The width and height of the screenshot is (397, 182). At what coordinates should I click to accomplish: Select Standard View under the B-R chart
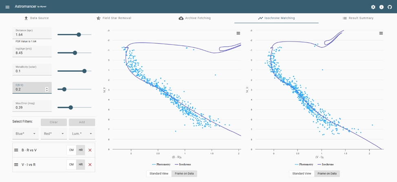pos(159,174)
